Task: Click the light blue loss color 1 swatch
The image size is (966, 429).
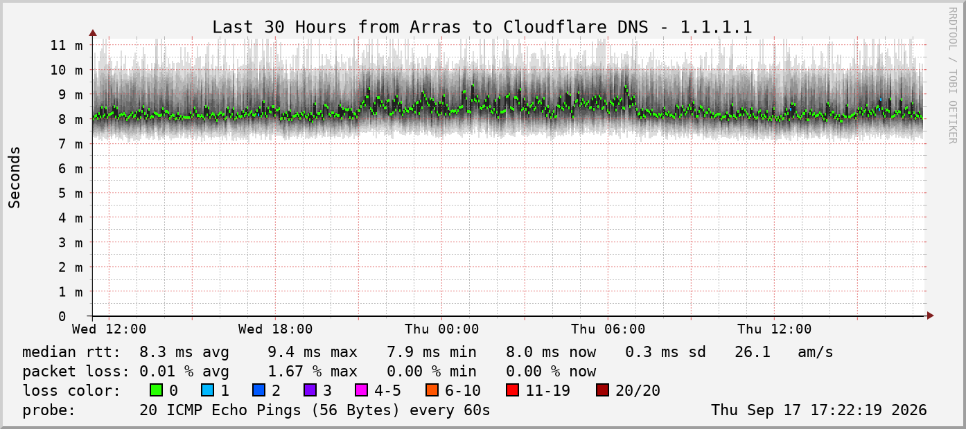Action: pyautogui.click(x=207, y=390)
